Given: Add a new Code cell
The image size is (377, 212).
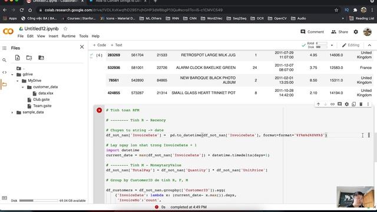Looking at the screenshot, I should (100, 45).
